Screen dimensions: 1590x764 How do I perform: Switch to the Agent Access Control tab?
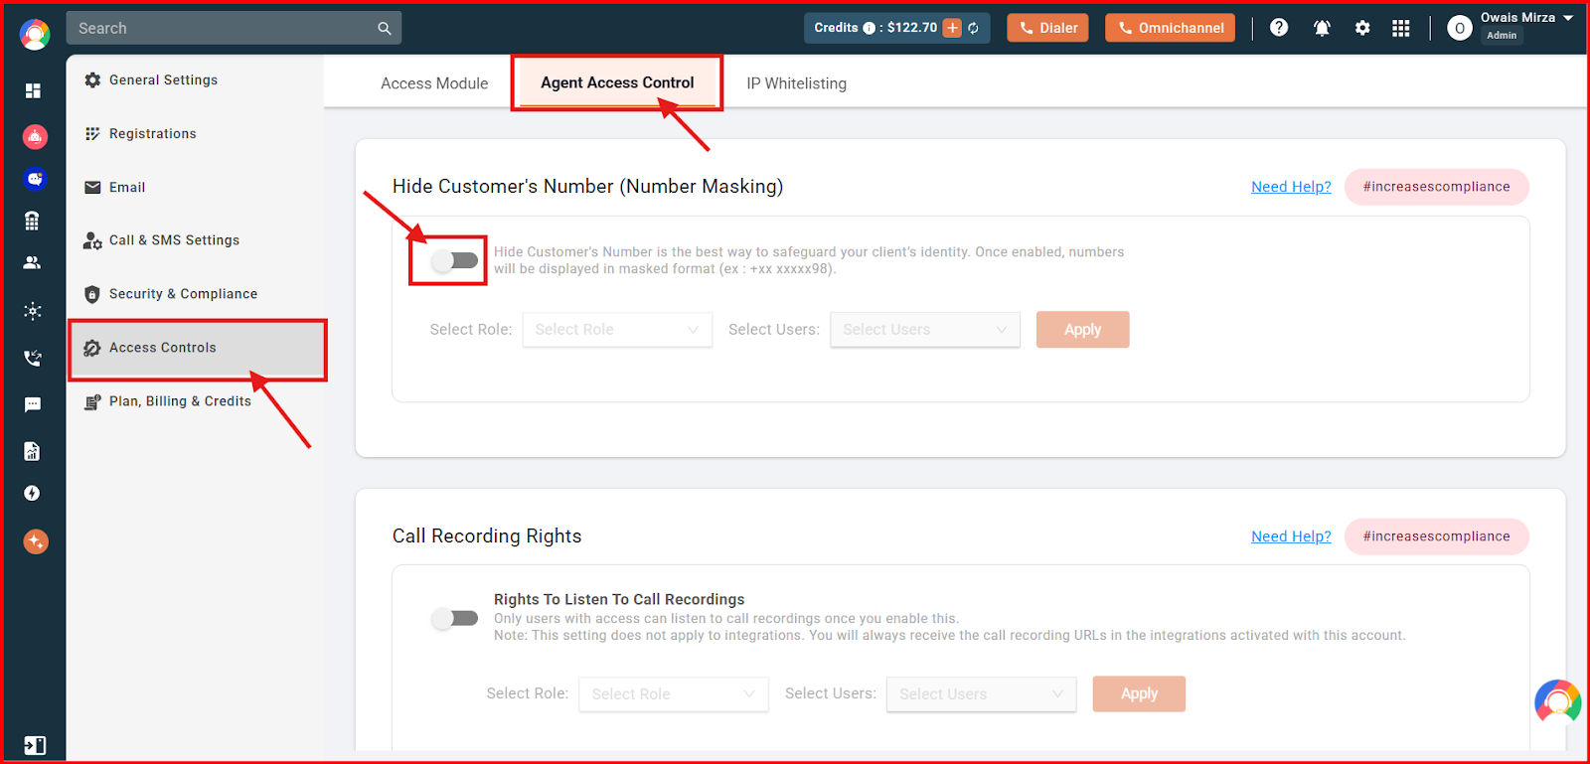point(617,82)
